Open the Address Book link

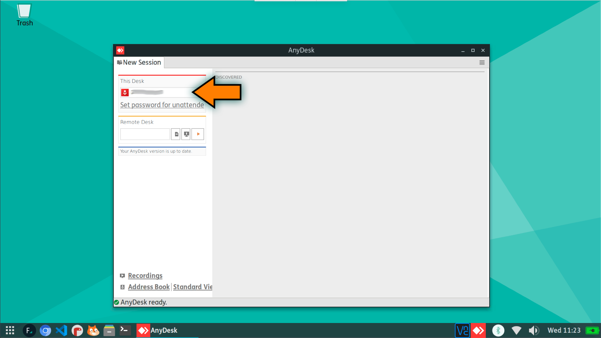coord(149,287)
